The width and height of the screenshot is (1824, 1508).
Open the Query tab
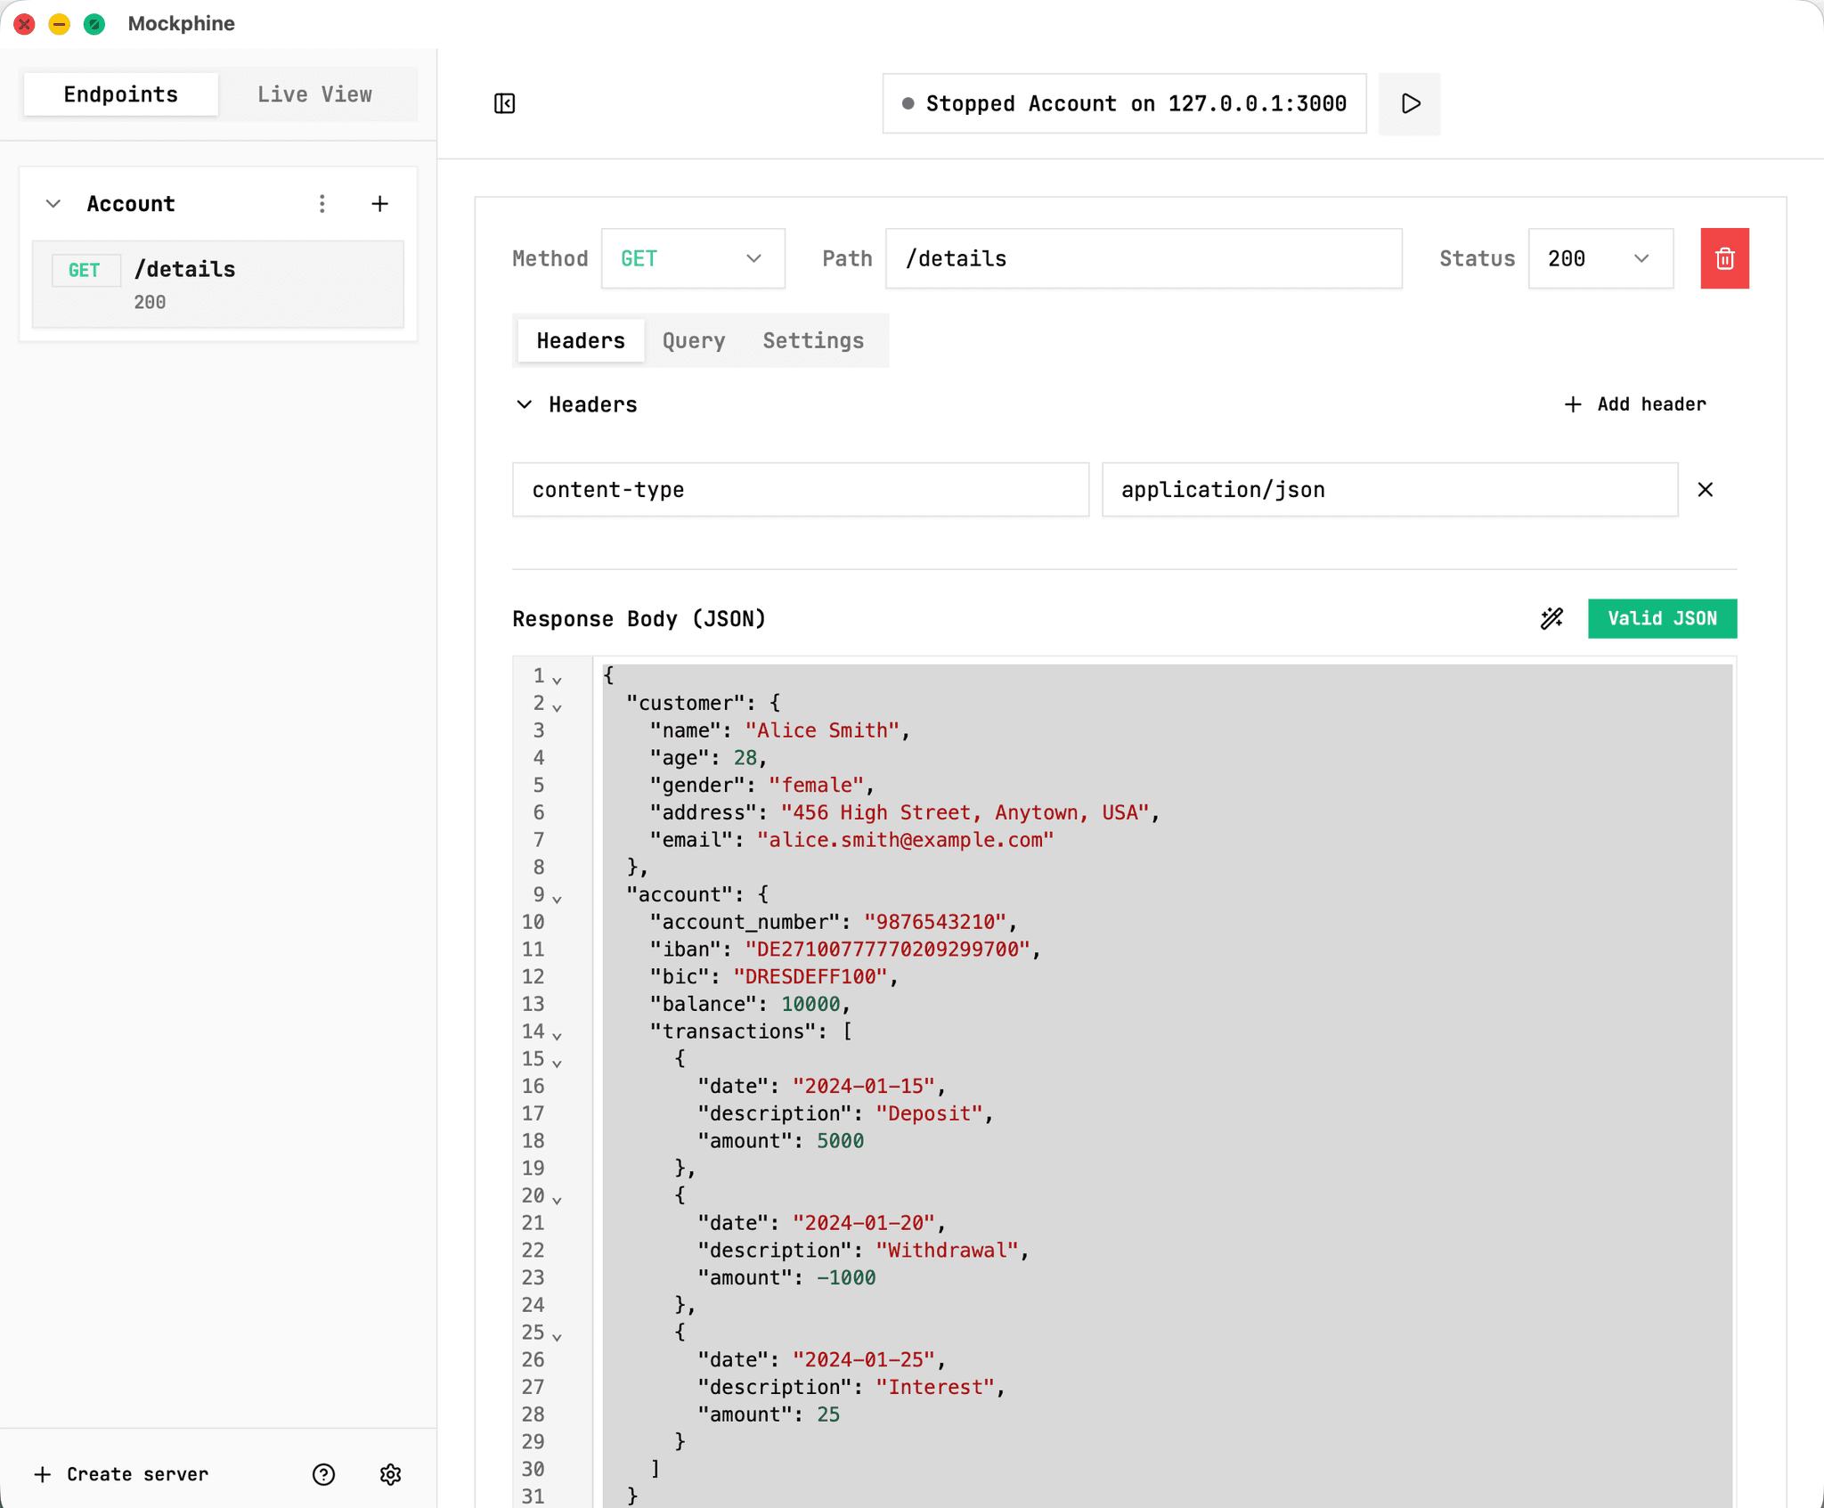tap(693, 341)
